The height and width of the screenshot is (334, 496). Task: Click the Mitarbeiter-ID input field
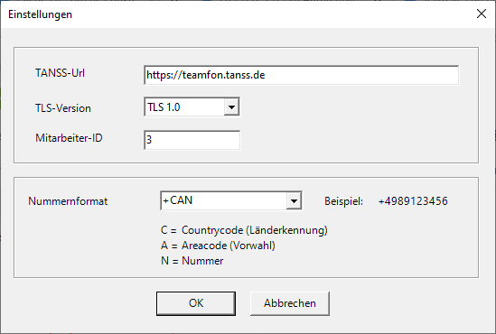pyautogui.click(x=192, y=140)
